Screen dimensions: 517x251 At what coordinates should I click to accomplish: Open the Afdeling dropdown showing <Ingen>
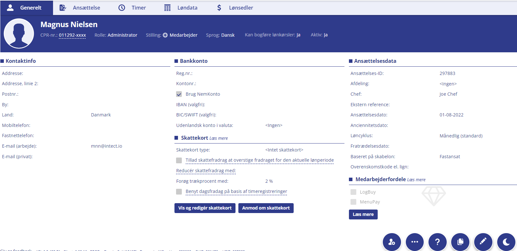tap(448, 84)
